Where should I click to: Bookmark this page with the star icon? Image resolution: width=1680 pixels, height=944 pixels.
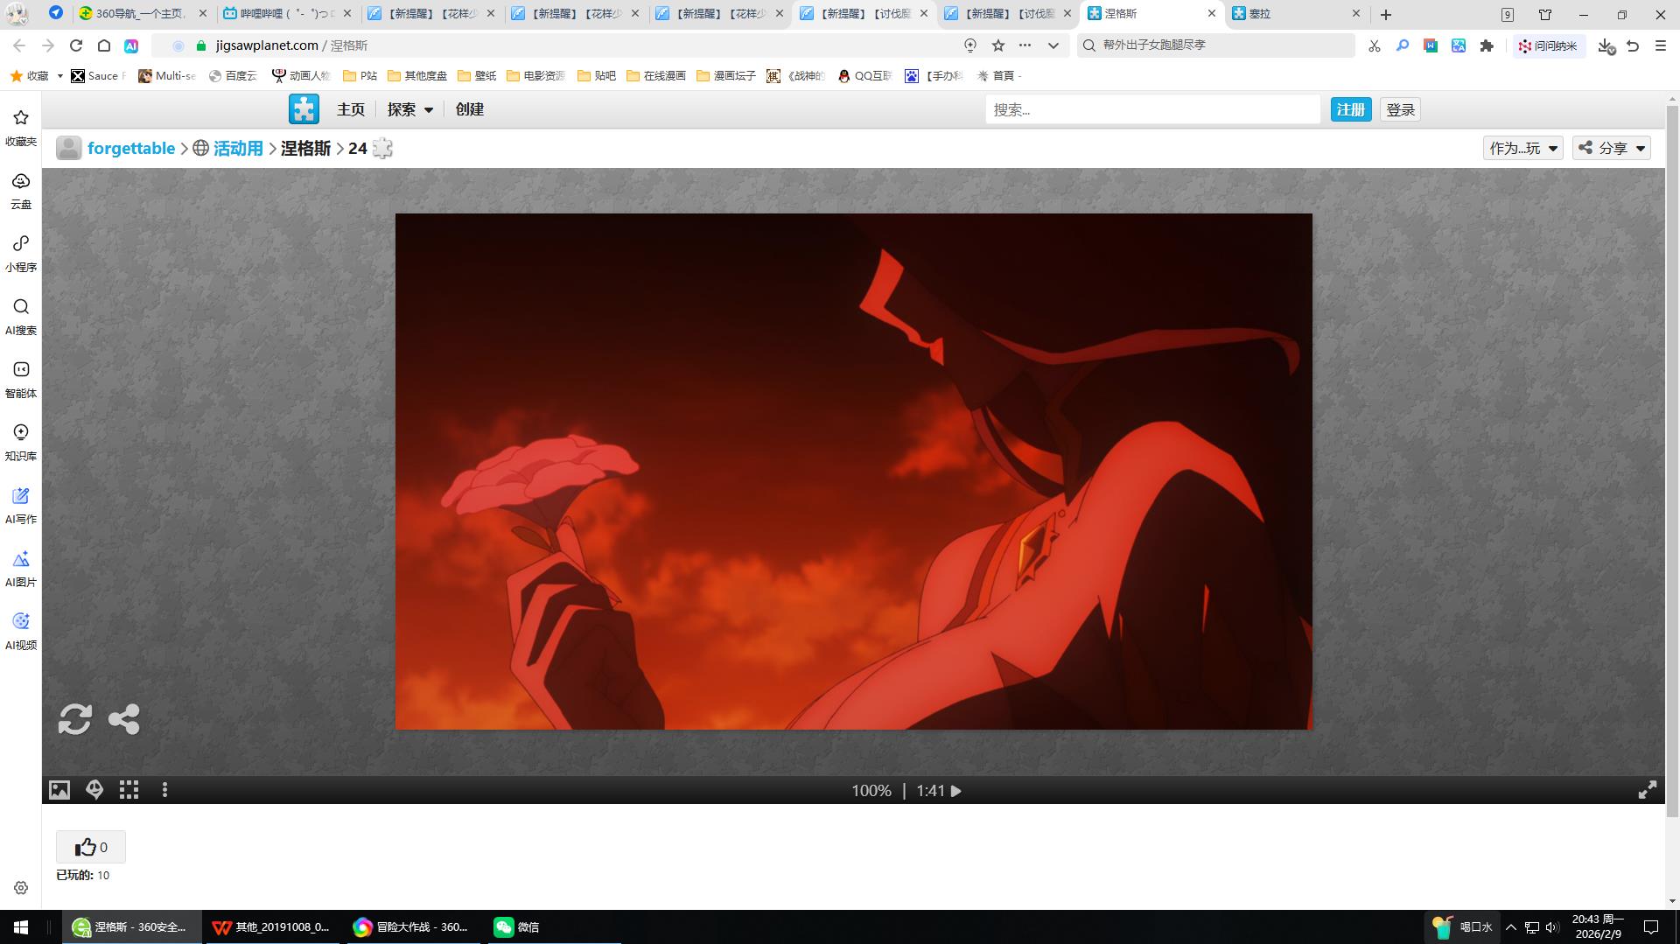(997, 45)
